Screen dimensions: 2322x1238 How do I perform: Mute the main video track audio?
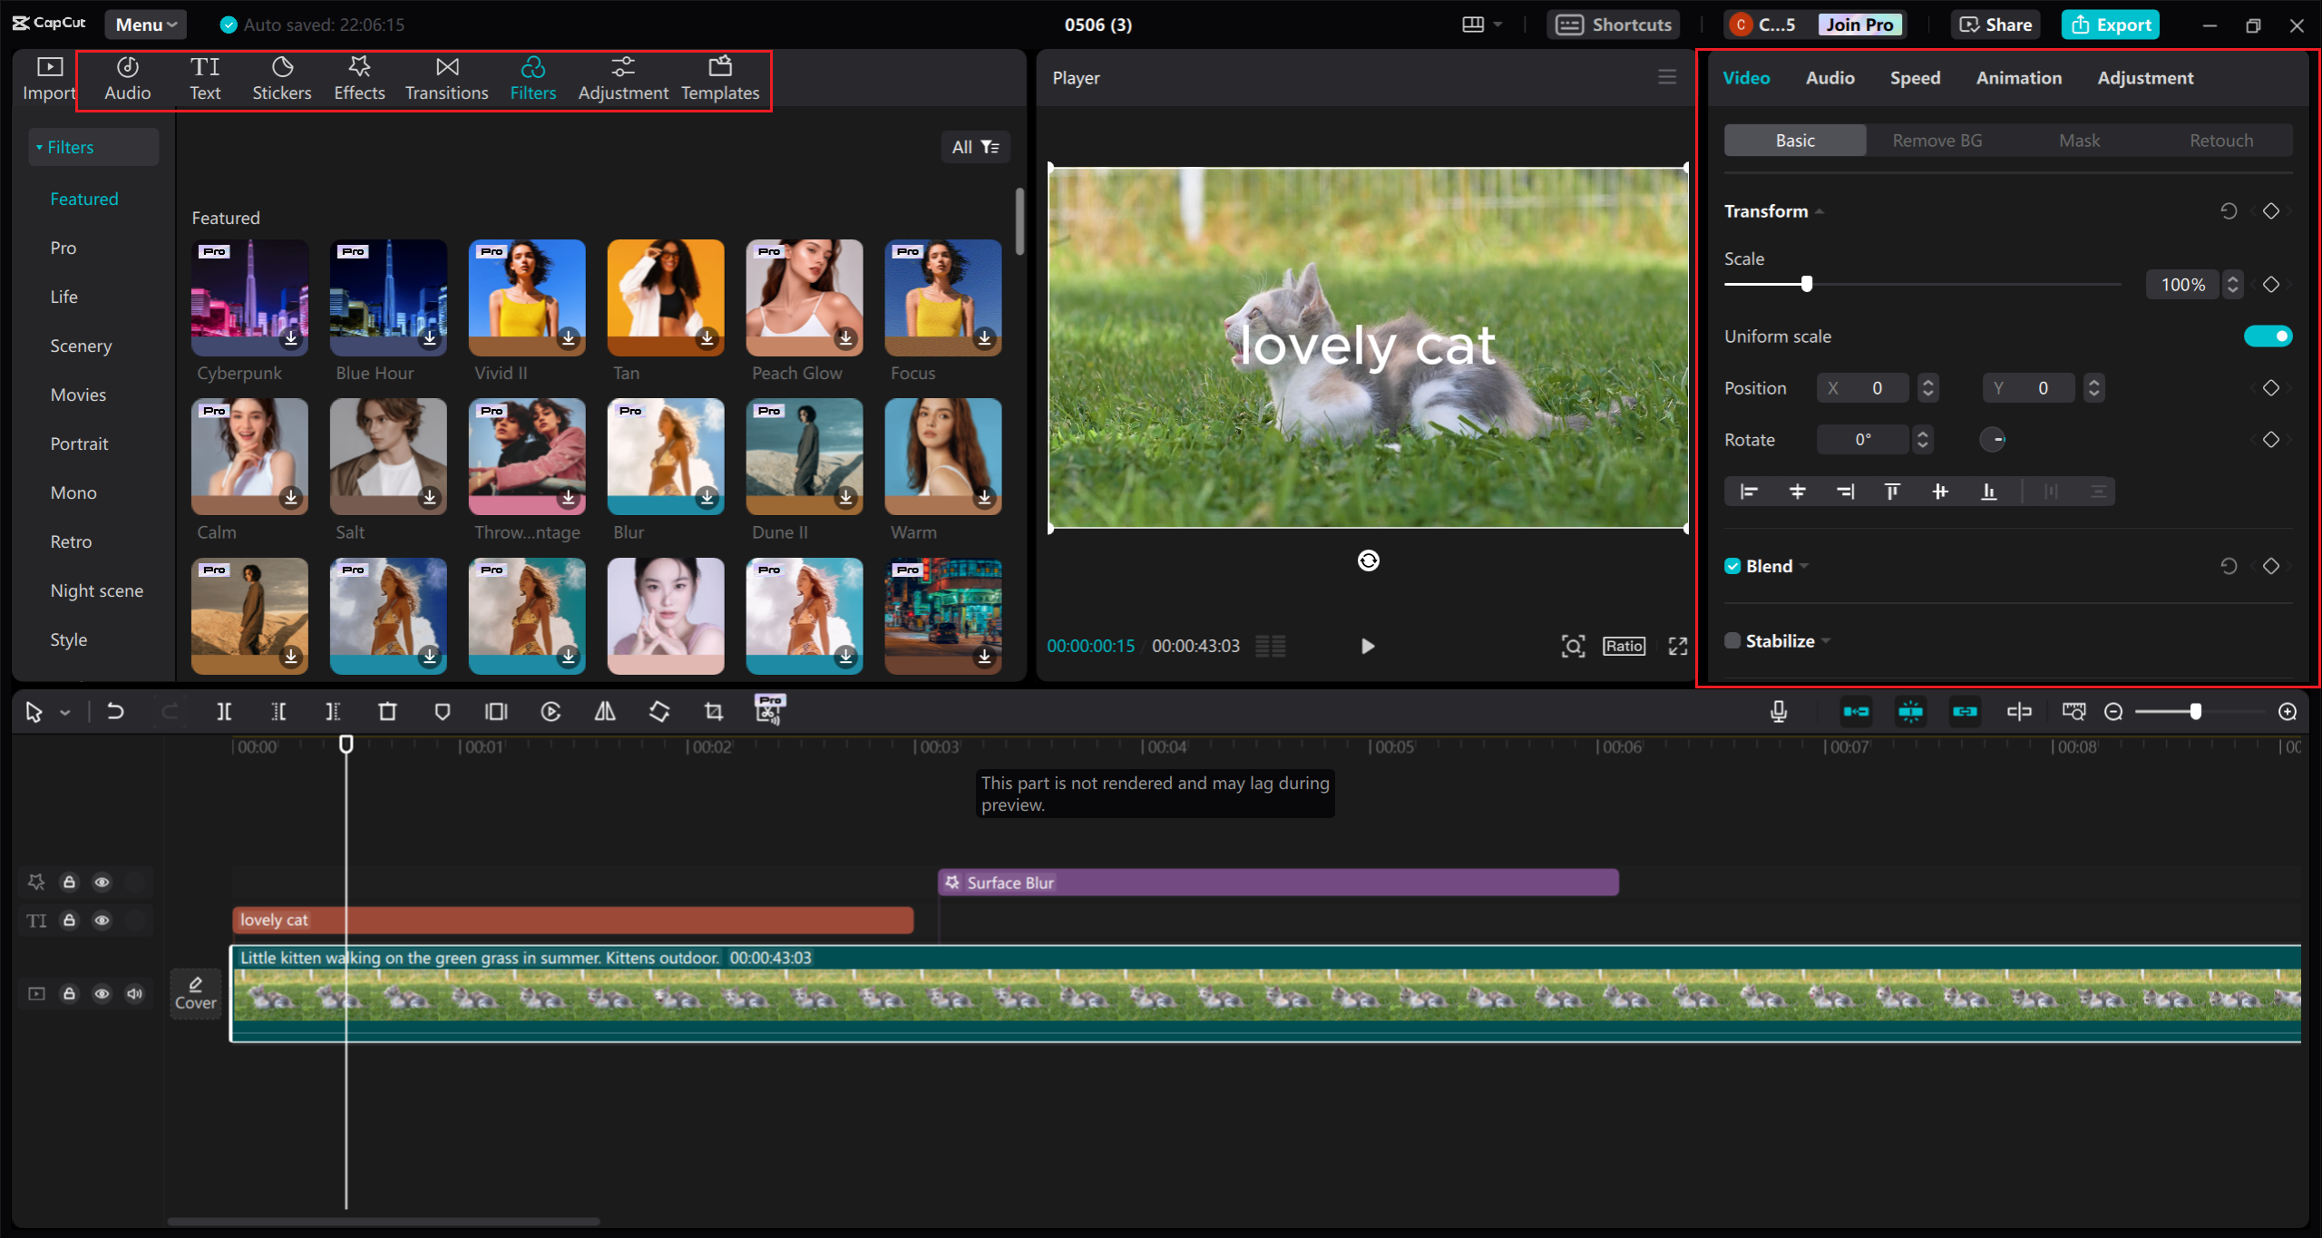(x=134, y=994)
